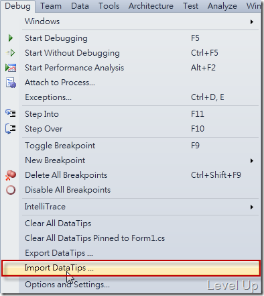Viewport: 264px width, 296px height.
Task: Click the Alt+F2 shortcut text
Action: point(203,68)
